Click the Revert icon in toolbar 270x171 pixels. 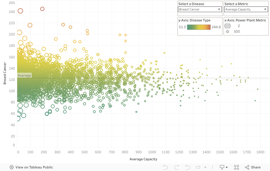188,167
